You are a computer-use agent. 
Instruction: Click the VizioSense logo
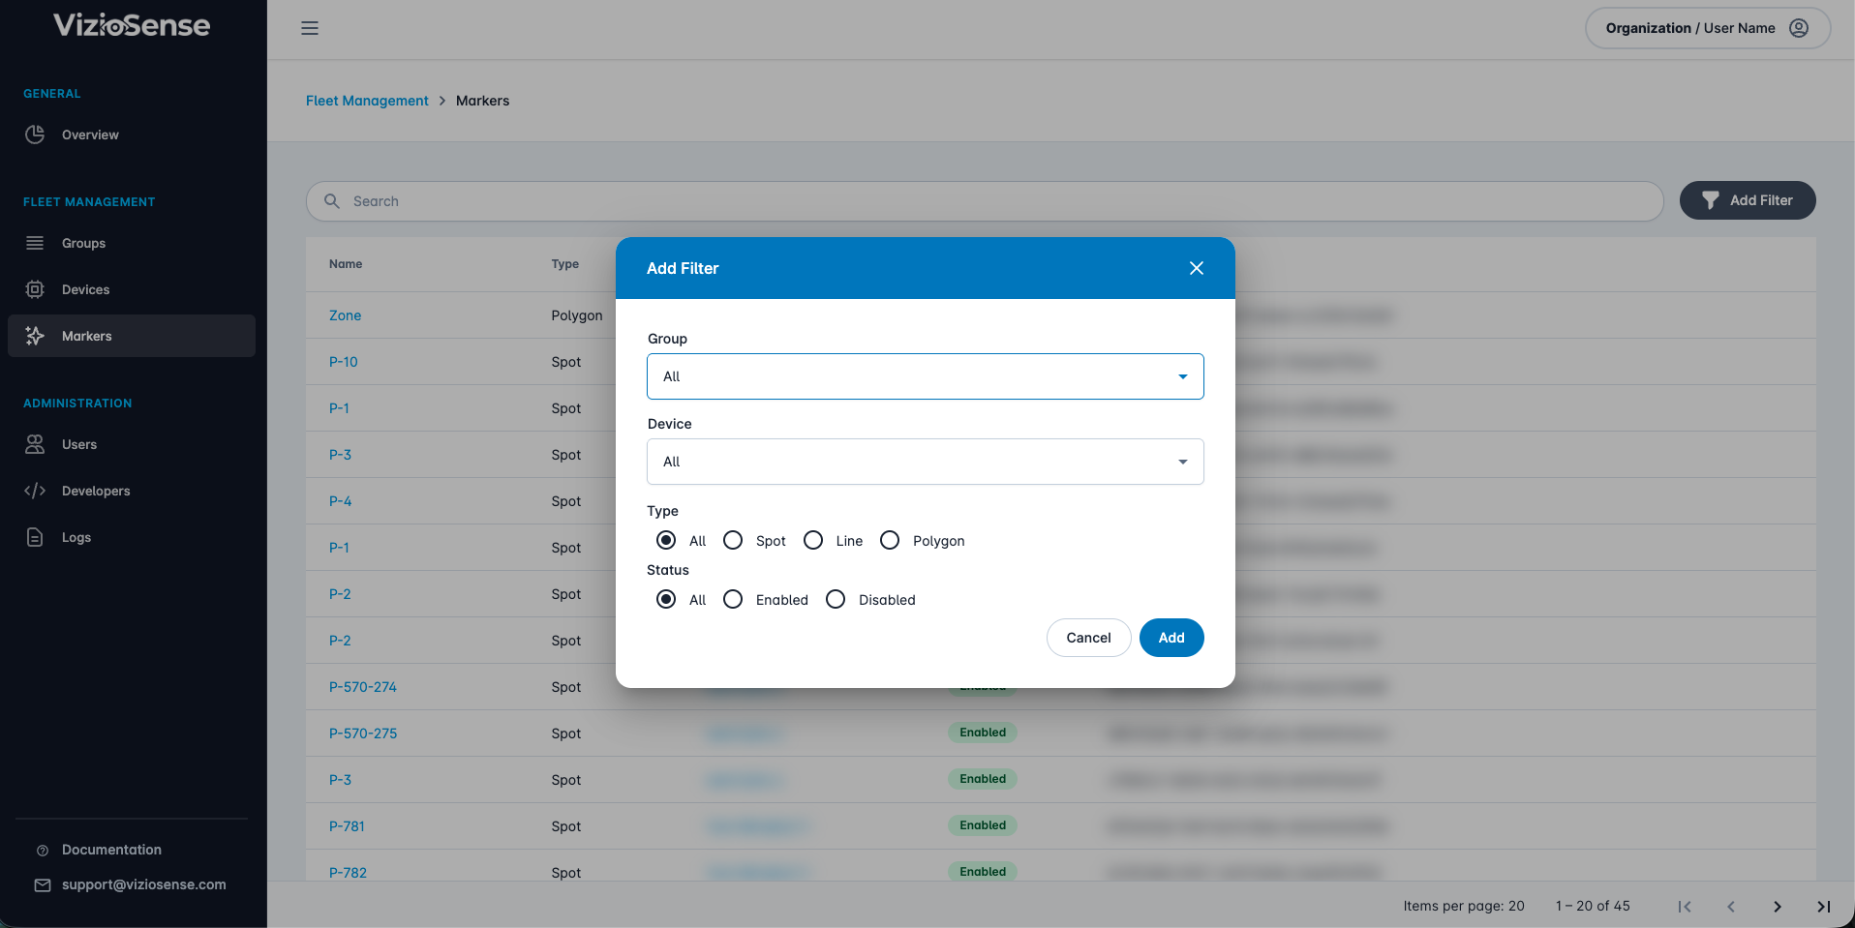tap(132, 25)
